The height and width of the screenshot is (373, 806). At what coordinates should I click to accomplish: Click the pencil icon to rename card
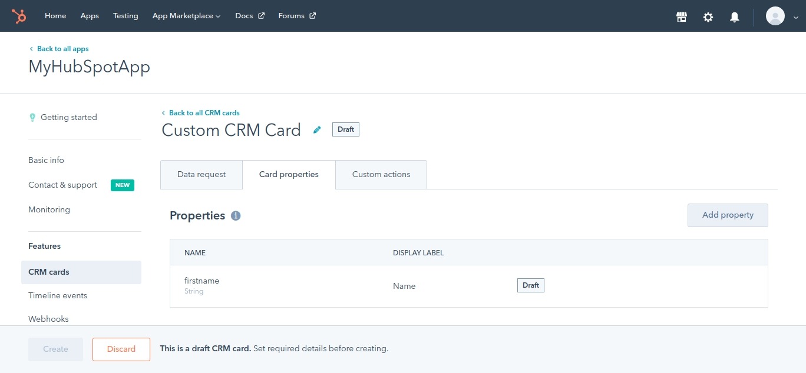317,130
